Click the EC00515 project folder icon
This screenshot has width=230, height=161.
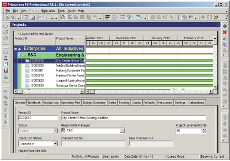[27, 61]
